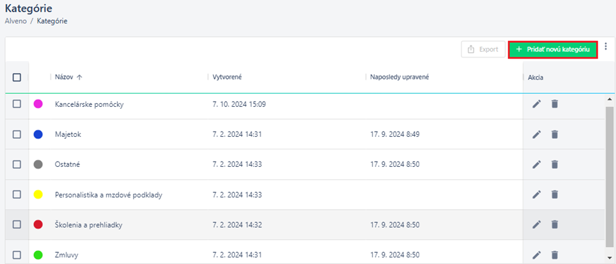
Task: Select the Kancelárske pomôcky name text
Action: point(89,104)
